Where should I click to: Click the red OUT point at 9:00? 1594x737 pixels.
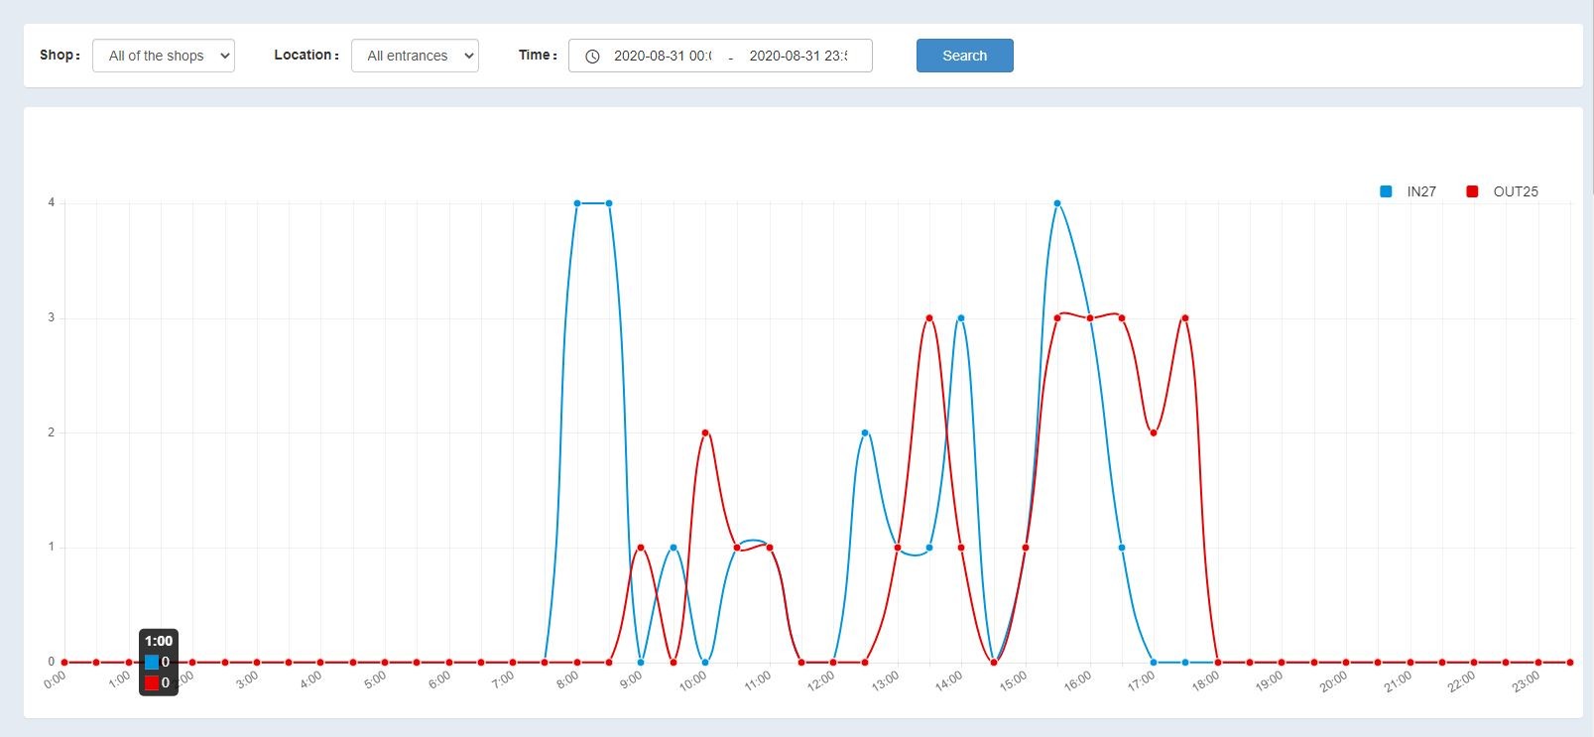click(x=641, y=548)
